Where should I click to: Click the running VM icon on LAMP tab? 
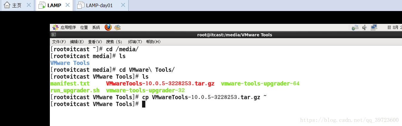coord(42,5)
